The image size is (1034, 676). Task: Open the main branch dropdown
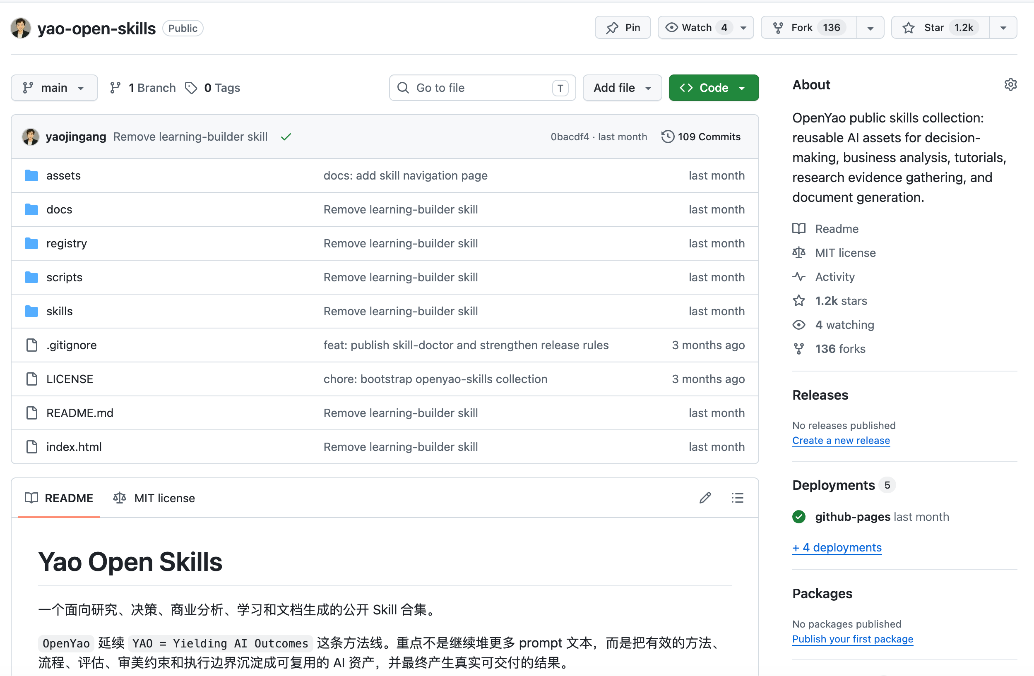(x=54, y=88)
